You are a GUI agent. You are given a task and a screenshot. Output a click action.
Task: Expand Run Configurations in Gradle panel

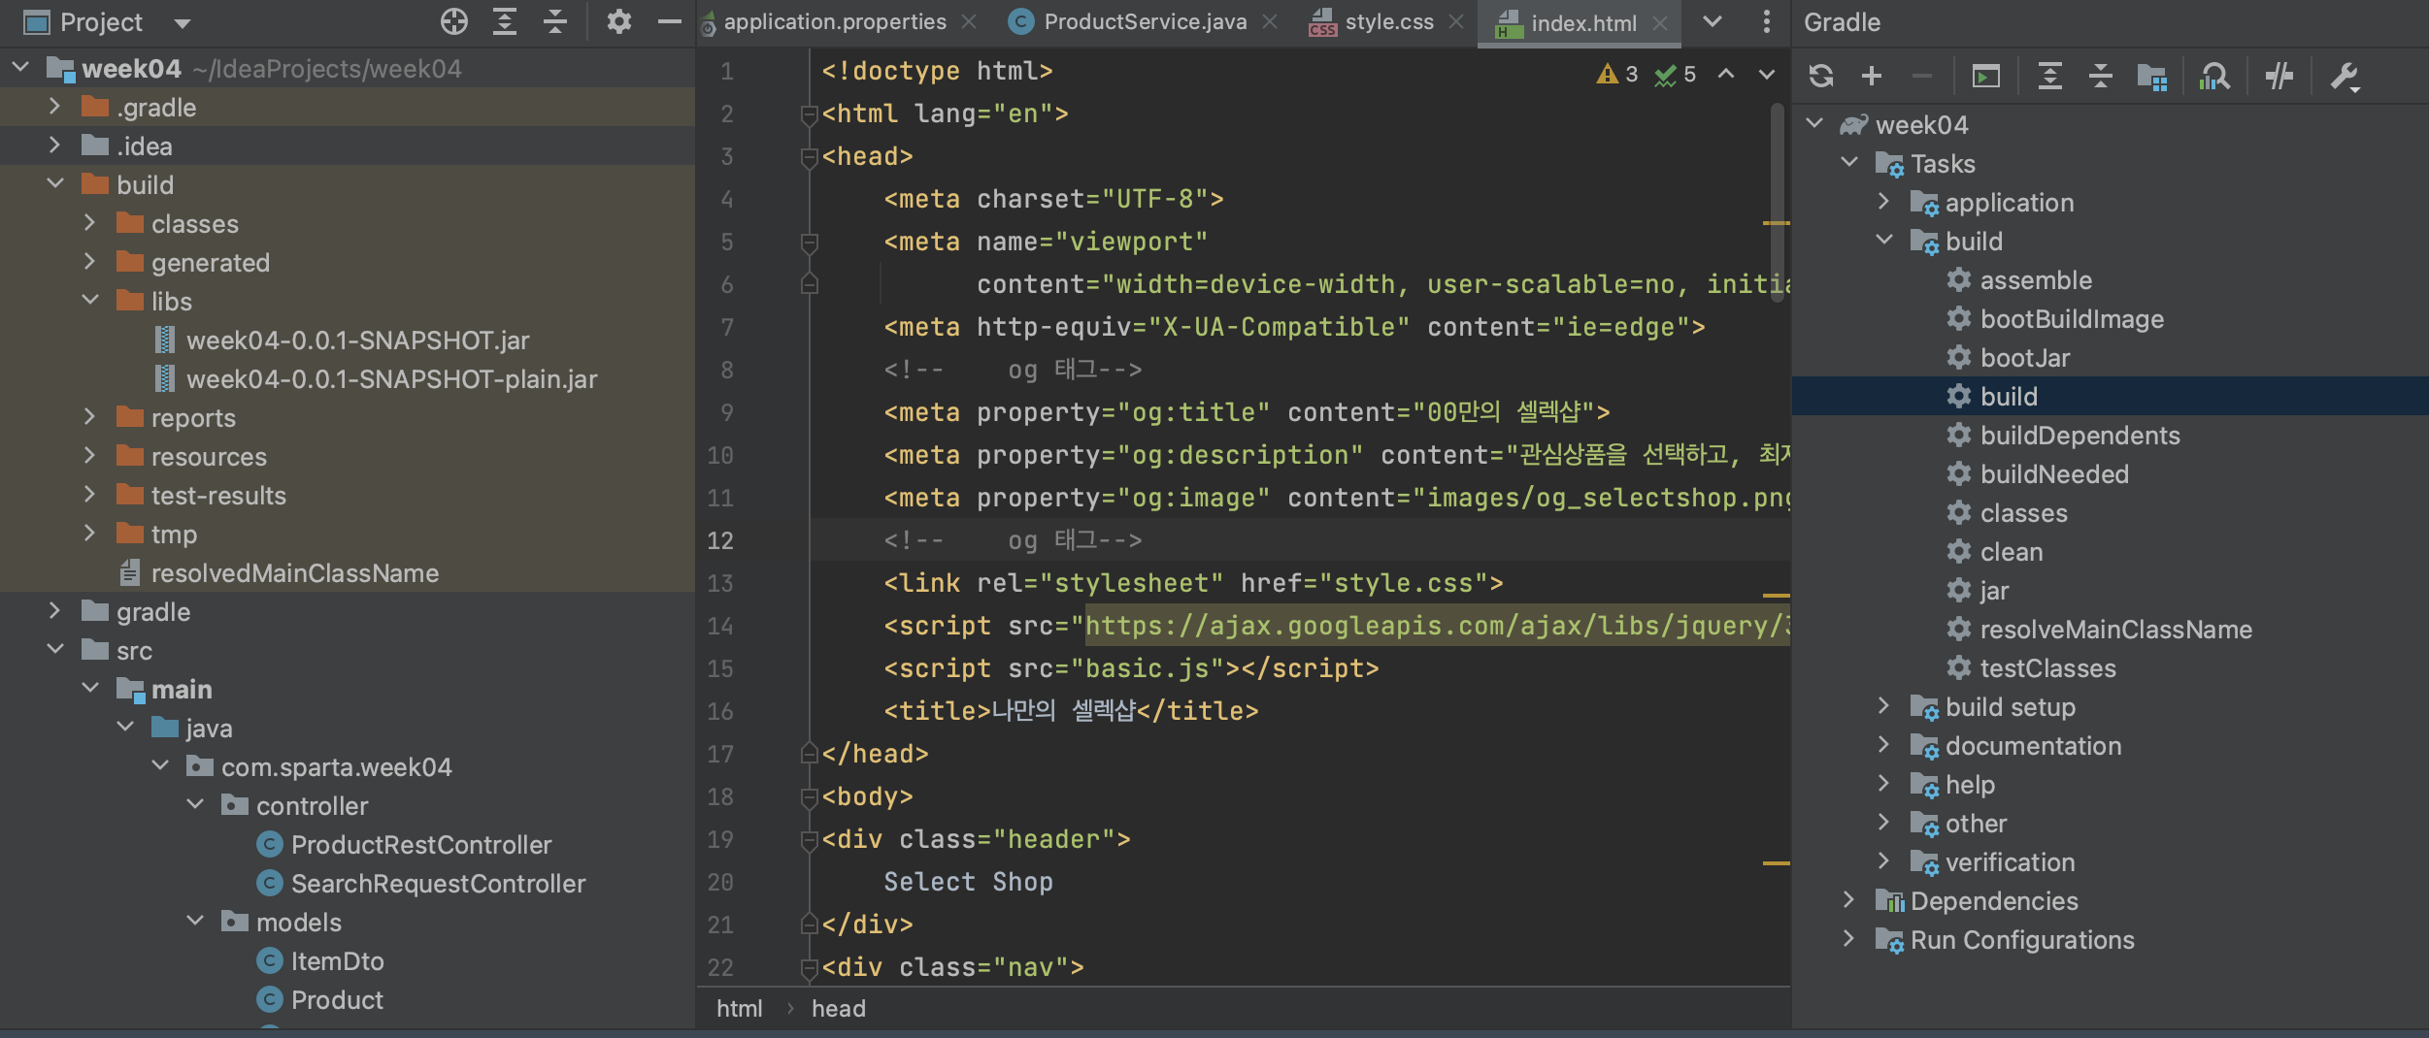pos(1849,939)
